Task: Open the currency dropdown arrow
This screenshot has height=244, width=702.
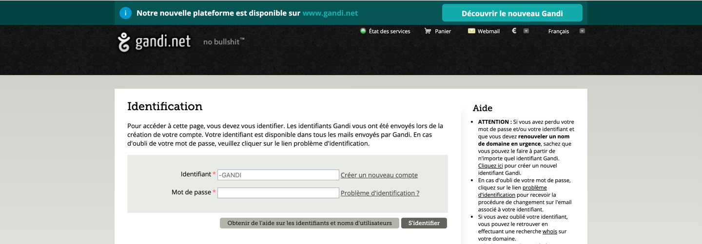Action: click(526, 31)
